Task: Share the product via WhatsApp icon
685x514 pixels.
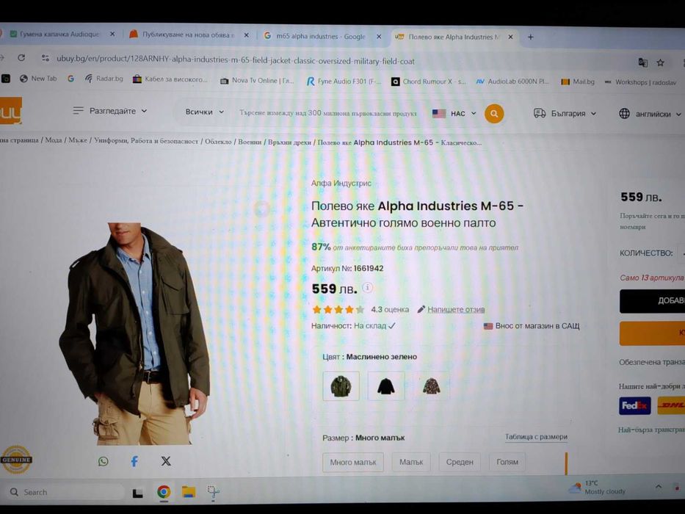Action: tap(103, 461)
